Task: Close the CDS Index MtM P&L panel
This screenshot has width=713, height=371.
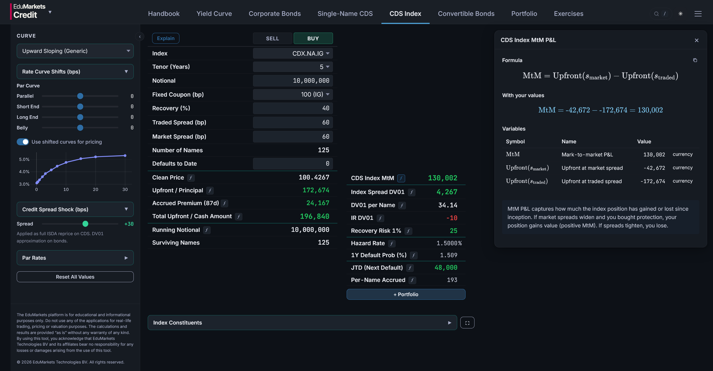Action: click(x=697, y=40)
